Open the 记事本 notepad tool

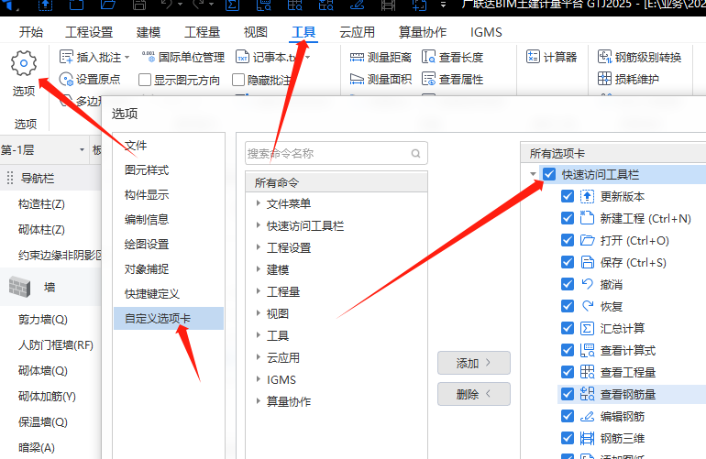click(267, 57)
